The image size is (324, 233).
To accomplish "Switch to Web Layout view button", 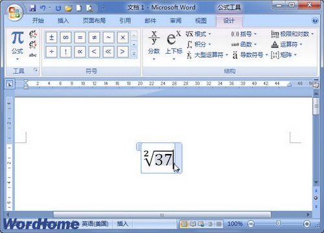I will point(202,224).
